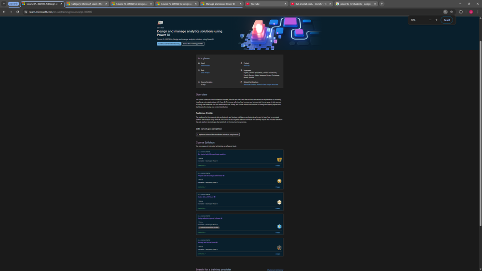Image resolution: width=482 pixels, height=271 pixels.
Task: Click skill pill inside 'Design effective reports' card
Action: pos(209,228)
